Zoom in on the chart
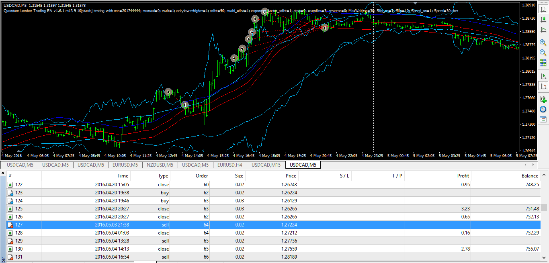This screenshot has width=549, height=263. (543, 42)
